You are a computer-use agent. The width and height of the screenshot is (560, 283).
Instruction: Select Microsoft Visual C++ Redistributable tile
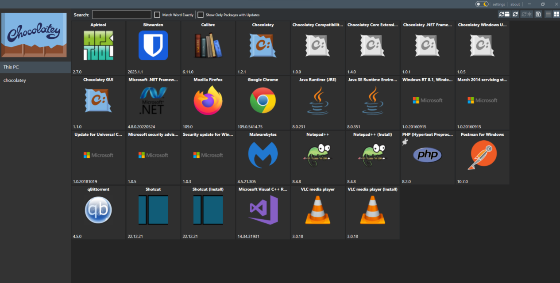(x=263, y=212)
